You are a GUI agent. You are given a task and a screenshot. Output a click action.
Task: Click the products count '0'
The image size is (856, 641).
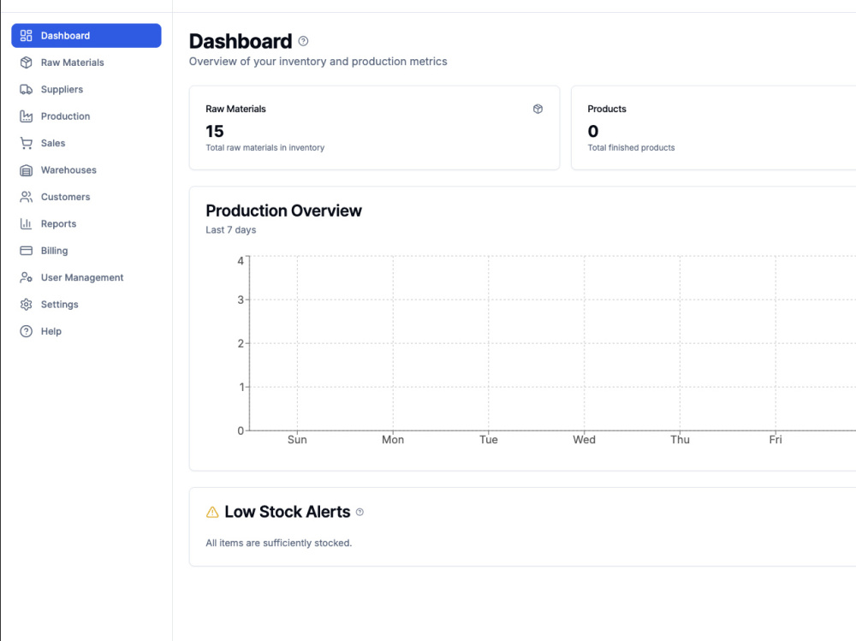click(x=593, y=131)
